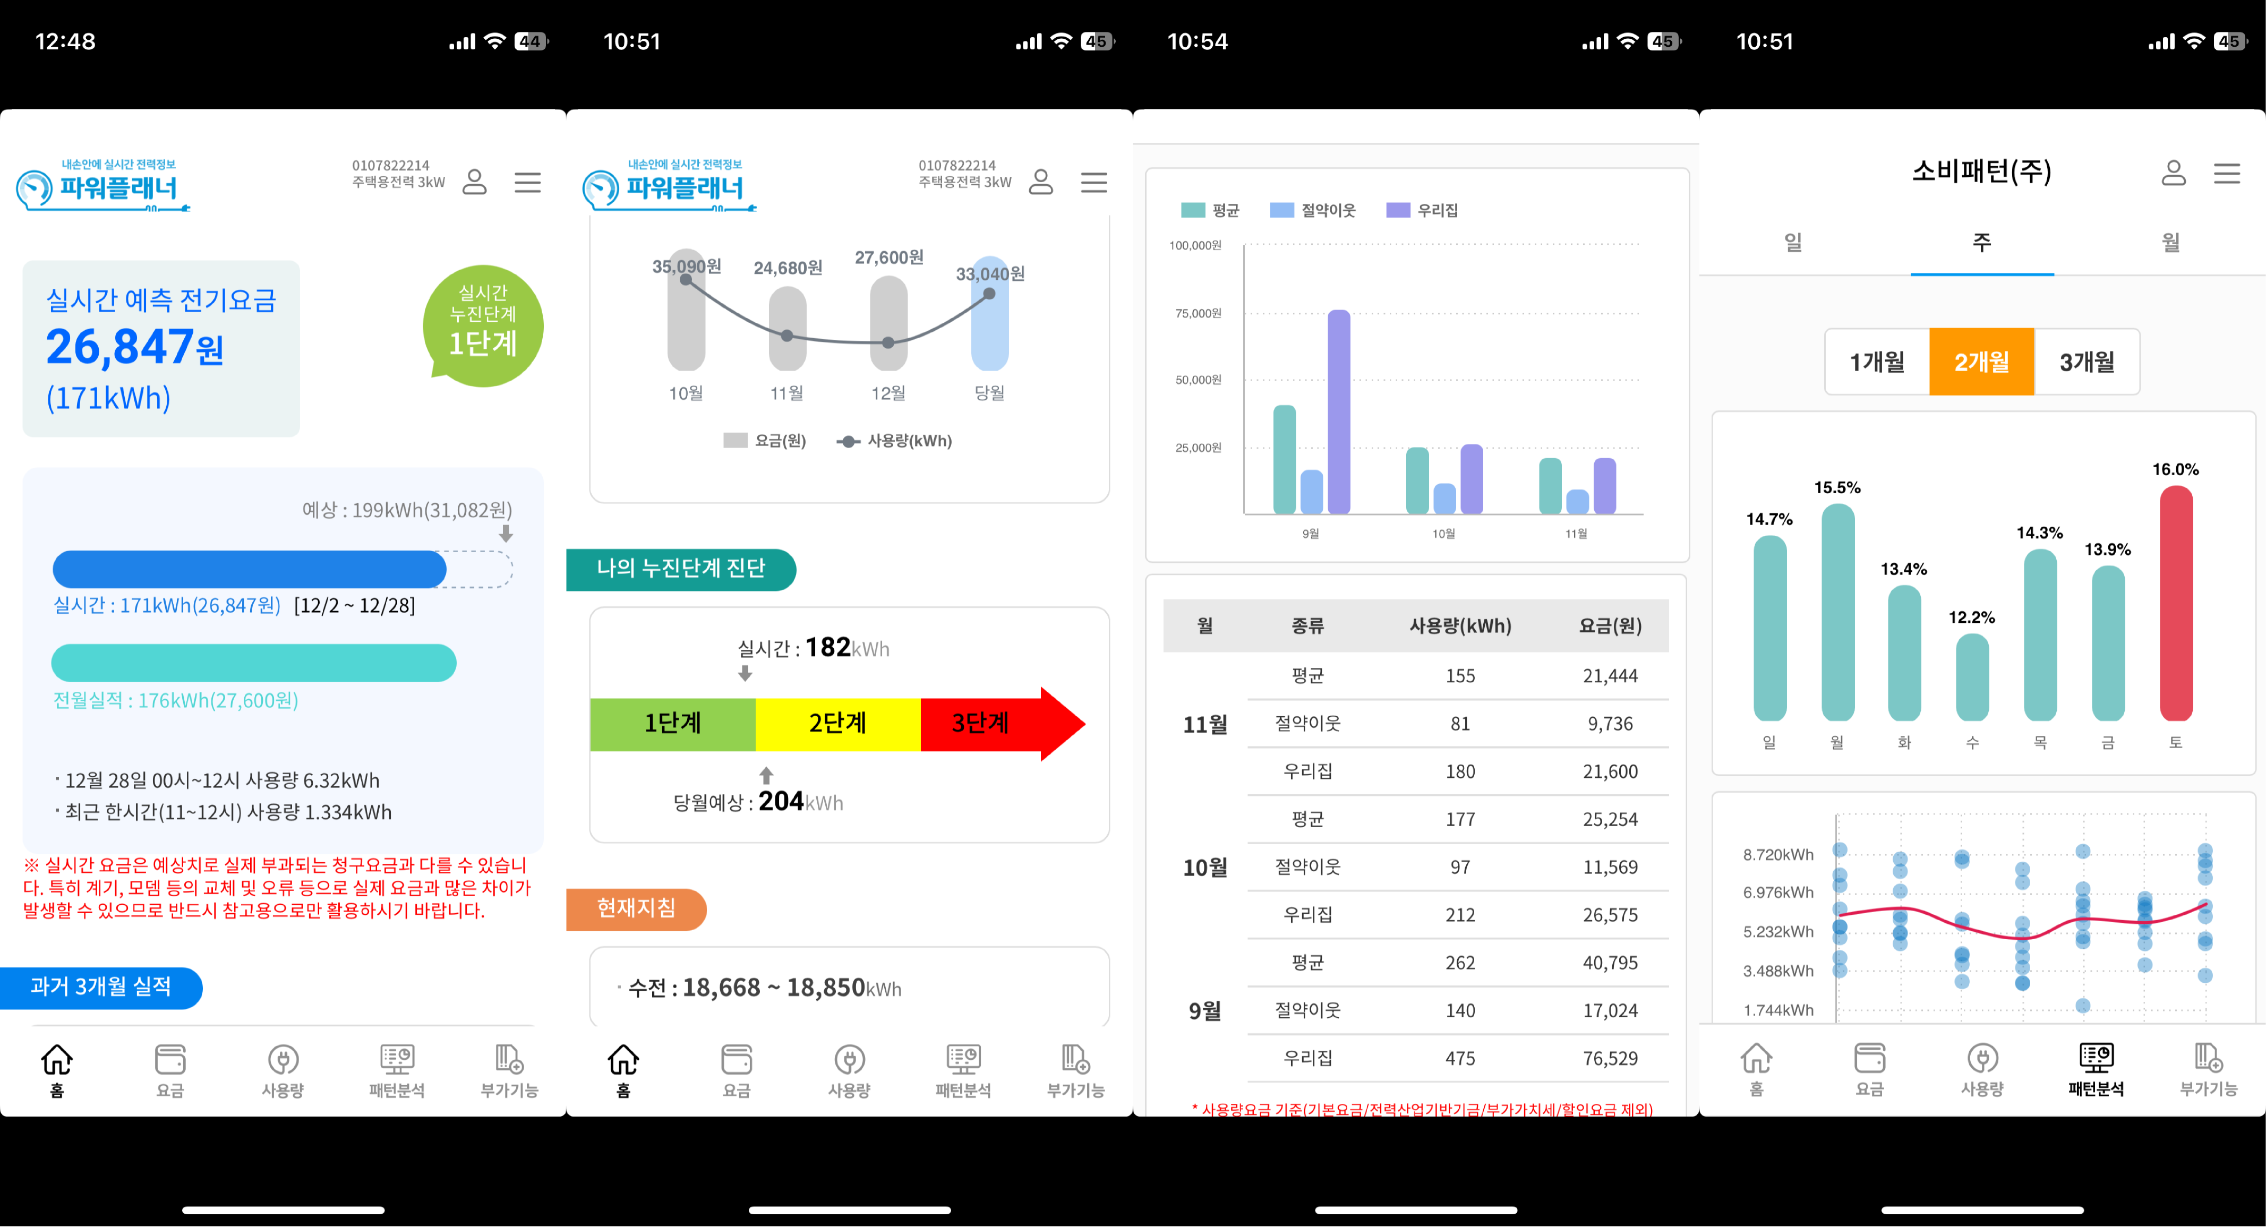
Task: Open hamburger menu in 소비패턴(주) screen
Action: 2226,173
